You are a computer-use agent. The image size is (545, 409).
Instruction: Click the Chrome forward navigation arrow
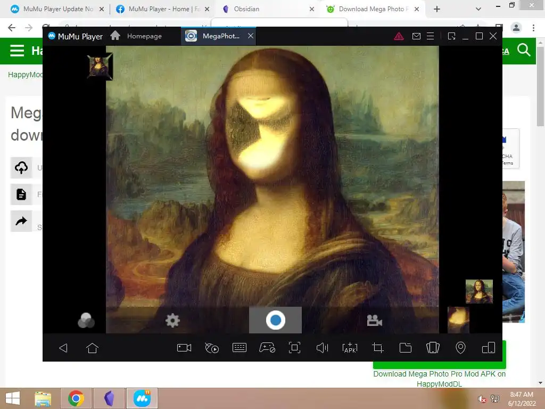pyautogui.click(x=29, y=28)
